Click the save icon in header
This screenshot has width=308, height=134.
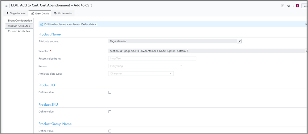click(282, 6)
